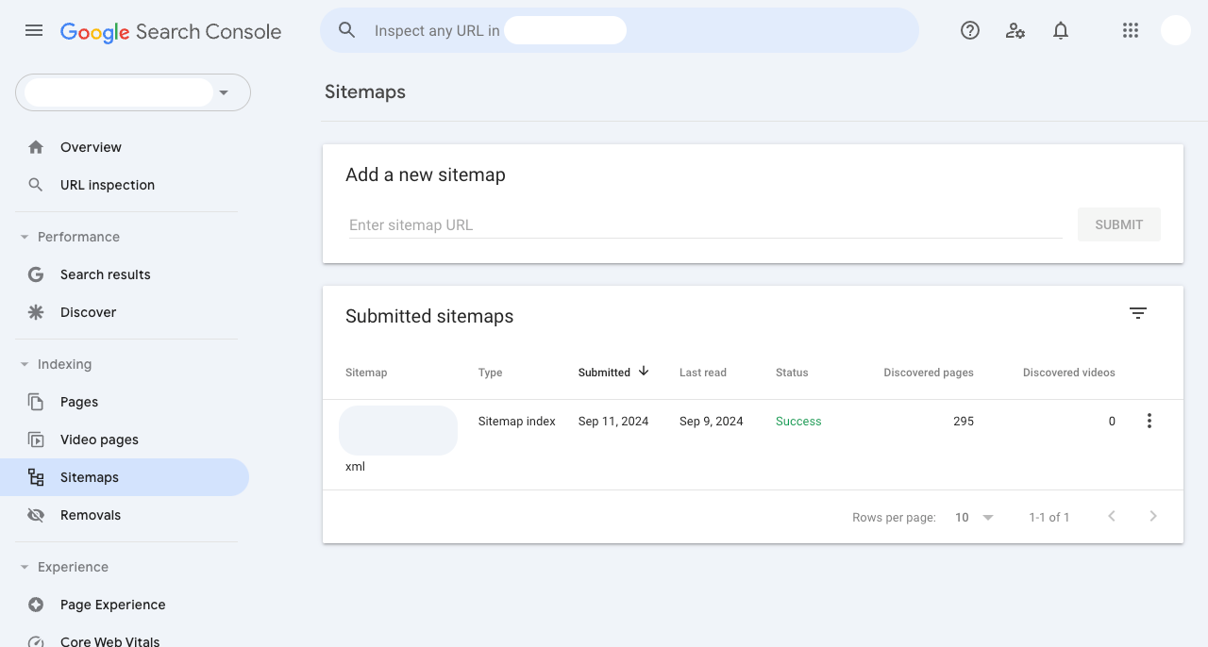Collapse the Performance section
Image resolution: width=1208 pixels, height=647 pixels.
pyautogui.click(x=25, y=237)
